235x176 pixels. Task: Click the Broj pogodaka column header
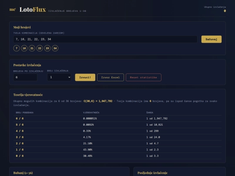point(24,113)
